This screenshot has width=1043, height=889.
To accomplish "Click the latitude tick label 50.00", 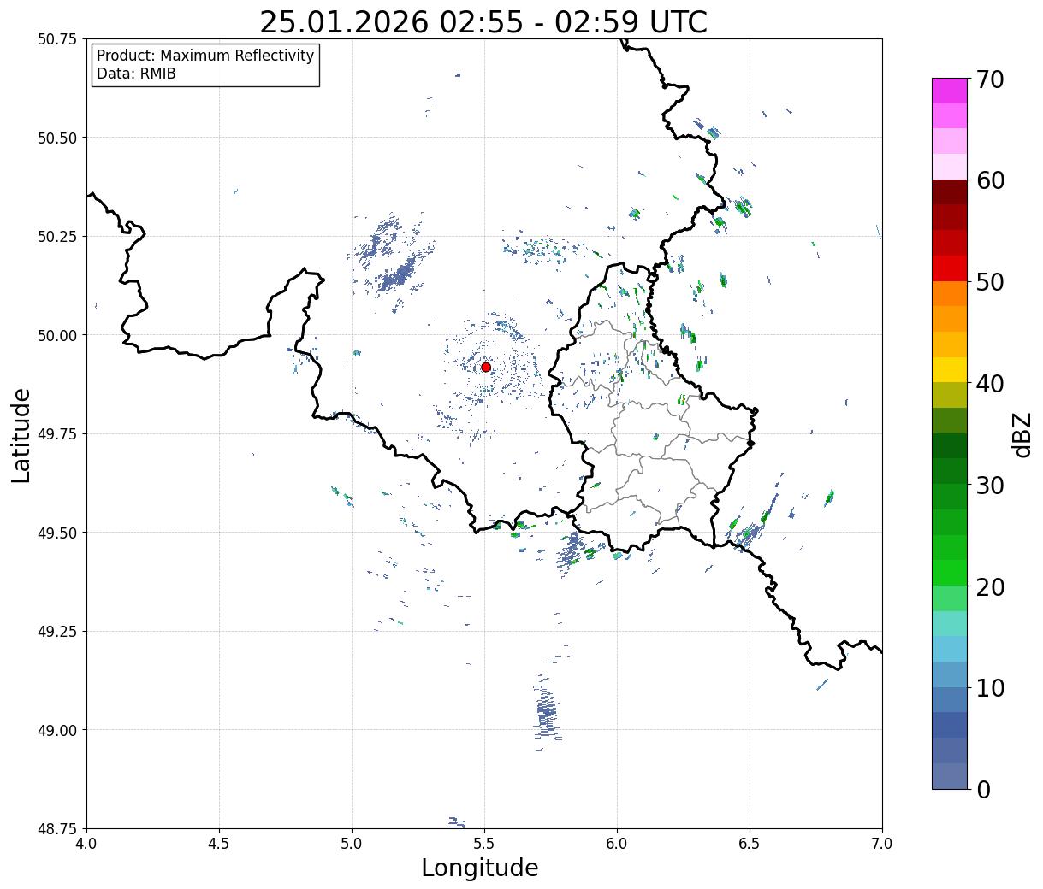I will point(57,335).
